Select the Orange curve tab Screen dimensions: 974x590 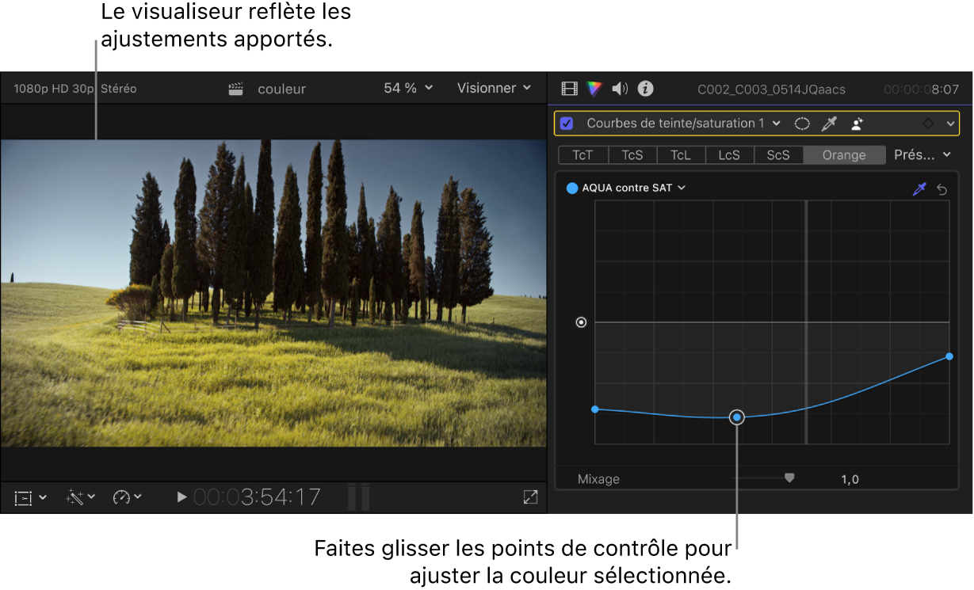point(844,155)
